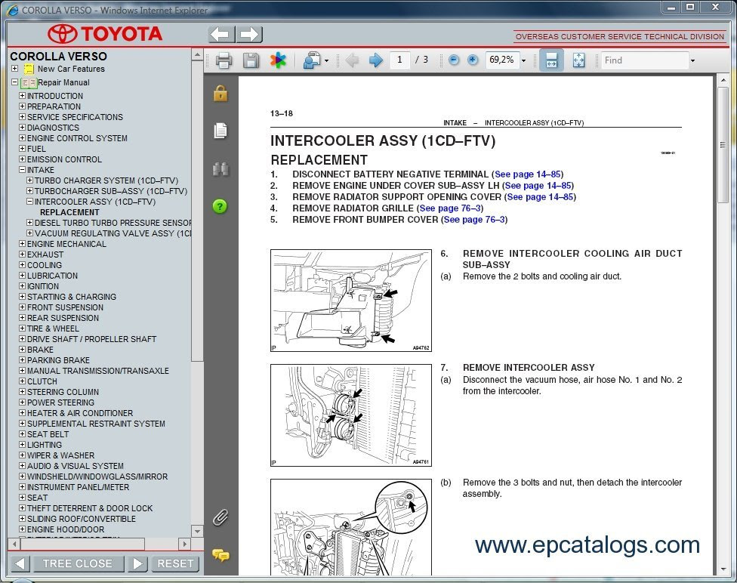This screenshot has height=583, width=737.
Task: Select IGNITION in the tree
Action: click(43, 286)
